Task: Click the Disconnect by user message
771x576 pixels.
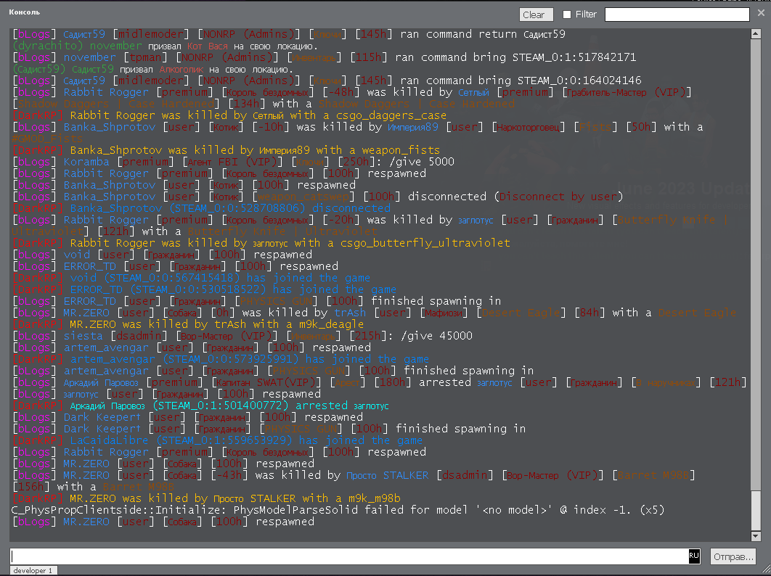Action: point(556,197)
